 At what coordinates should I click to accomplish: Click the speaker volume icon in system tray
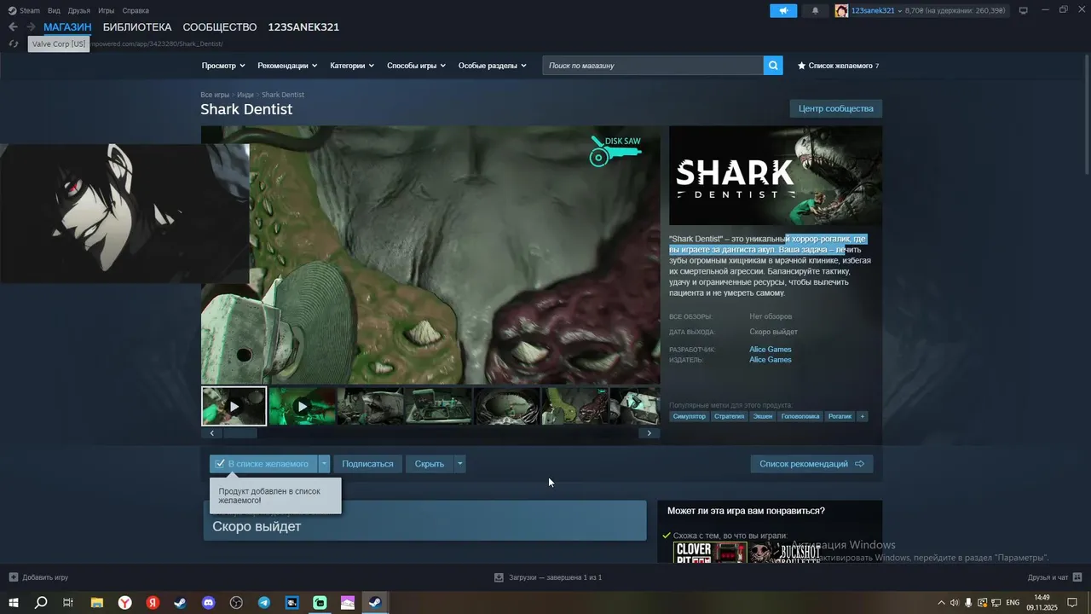(955, 603)
